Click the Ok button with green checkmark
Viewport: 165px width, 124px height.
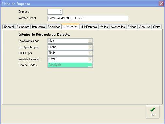[x=152, y=112]
